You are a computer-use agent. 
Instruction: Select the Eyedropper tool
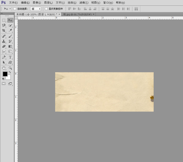click(x=10, y=31)
